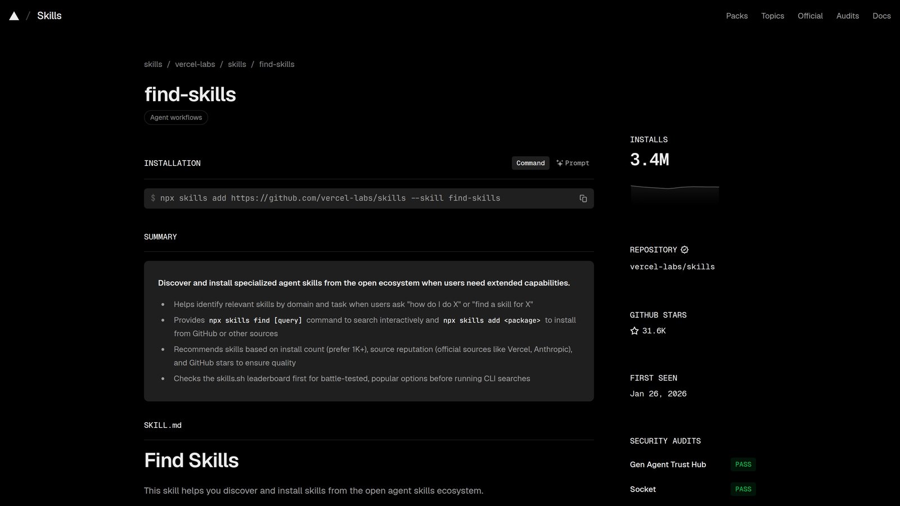Switch to the Prompt tab

pyautogui.click(x=573, y=163)
